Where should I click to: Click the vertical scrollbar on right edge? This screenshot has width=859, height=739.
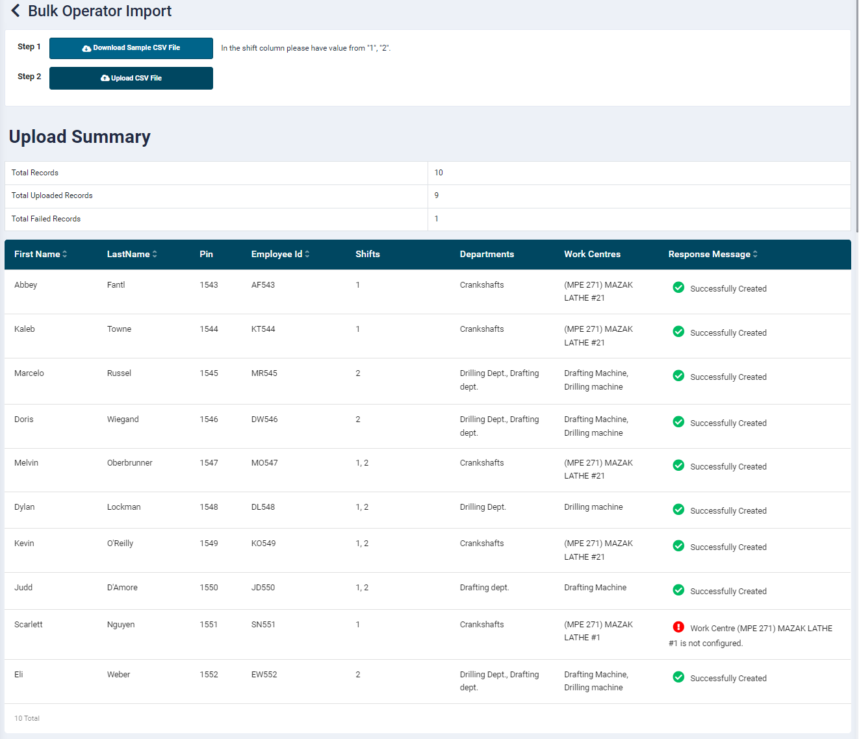[857, 117]
